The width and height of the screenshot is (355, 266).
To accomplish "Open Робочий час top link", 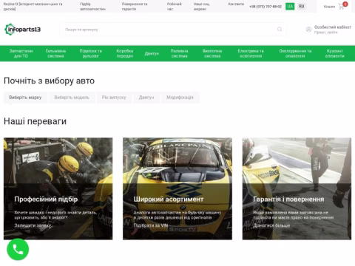I will pos(174,7).
